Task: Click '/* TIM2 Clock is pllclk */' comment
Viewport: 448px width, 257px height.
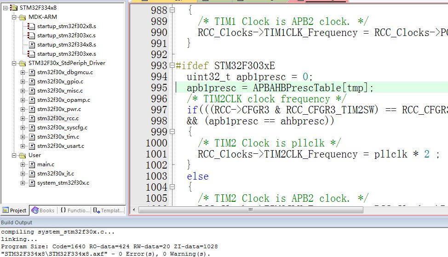Action: tap(269, 143)
